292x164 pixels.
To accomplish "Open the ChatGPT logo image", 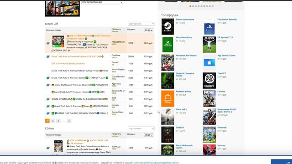I will click(209, 81).
